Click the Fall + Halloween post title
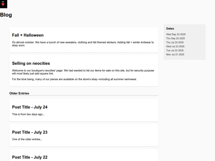This screenshot has height=161, width=215. 28,35
